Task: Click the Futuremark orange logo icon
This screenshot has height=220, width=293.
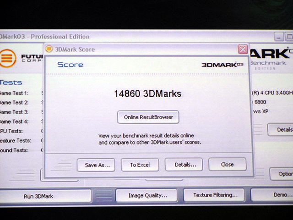Action: coord(7,58)
